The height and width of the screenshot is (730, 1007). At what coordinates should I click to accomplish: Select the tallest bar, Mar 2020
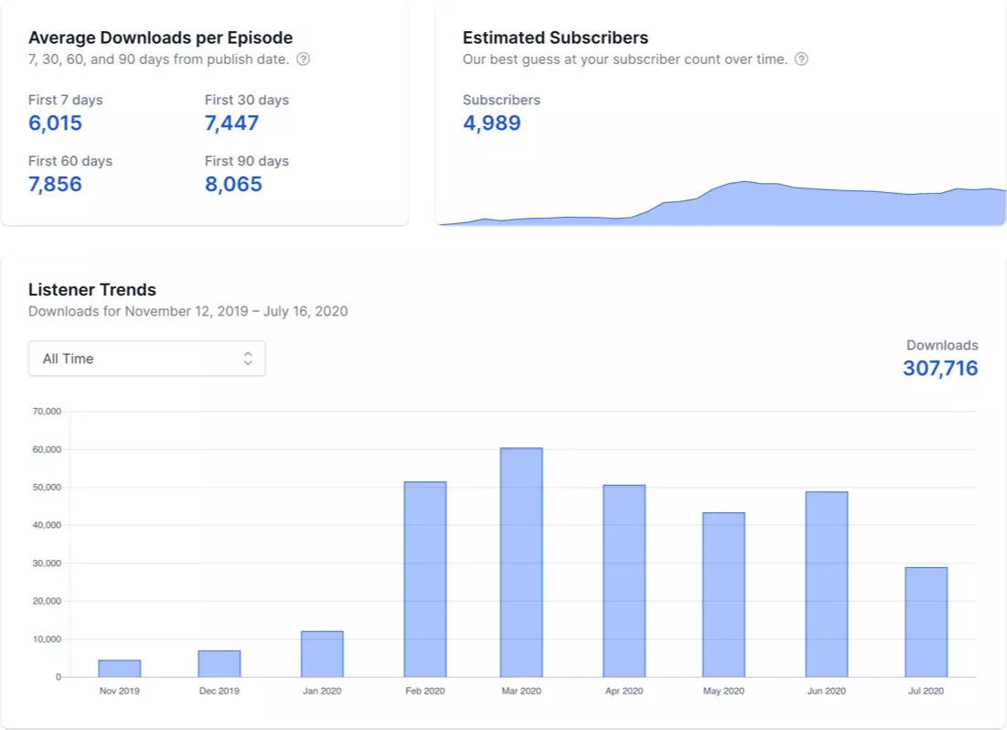pos(521,563)
